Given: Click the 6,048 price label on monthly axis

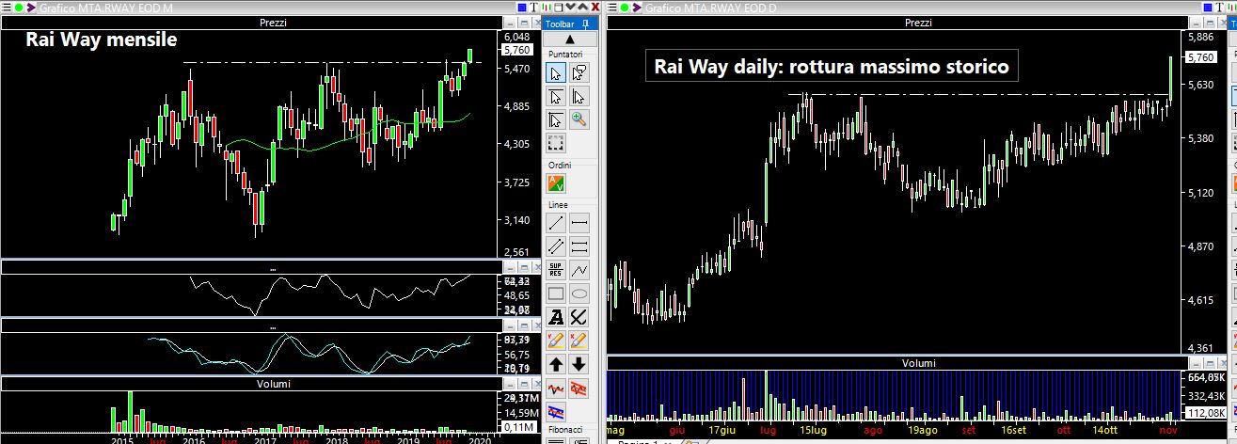Looking at the screenshot, I should [517, 36].
